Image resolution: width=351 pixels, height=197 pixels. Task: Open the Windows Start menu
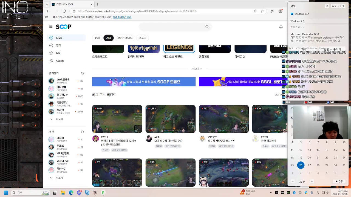6,193
